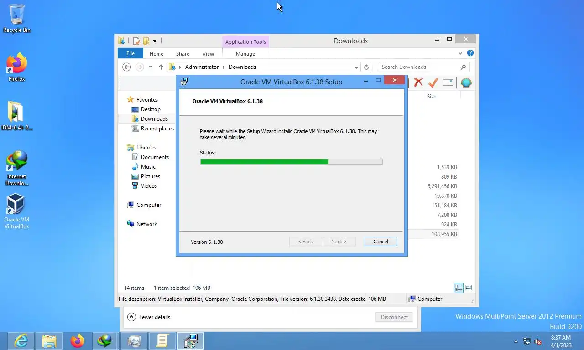The height and width of the screenshot is (350, 584).
Task: Open Customize Quick Access Toolbar dropdown in Explorer
Action: click(x=155, y=41)
